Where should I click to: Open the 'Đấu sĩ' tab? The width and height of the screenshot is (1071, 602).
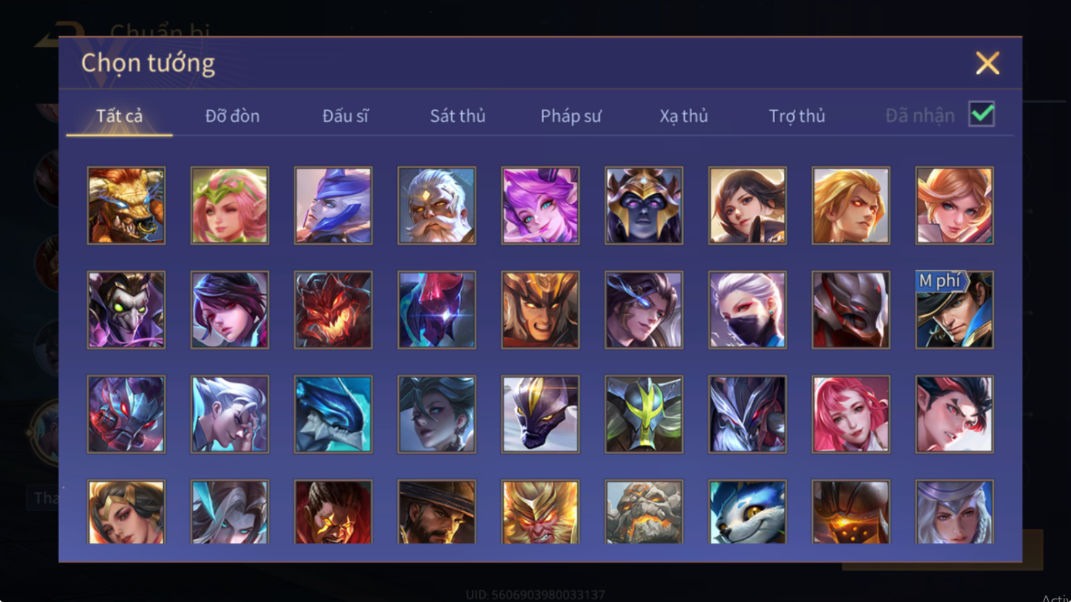[x=345, y=115]
